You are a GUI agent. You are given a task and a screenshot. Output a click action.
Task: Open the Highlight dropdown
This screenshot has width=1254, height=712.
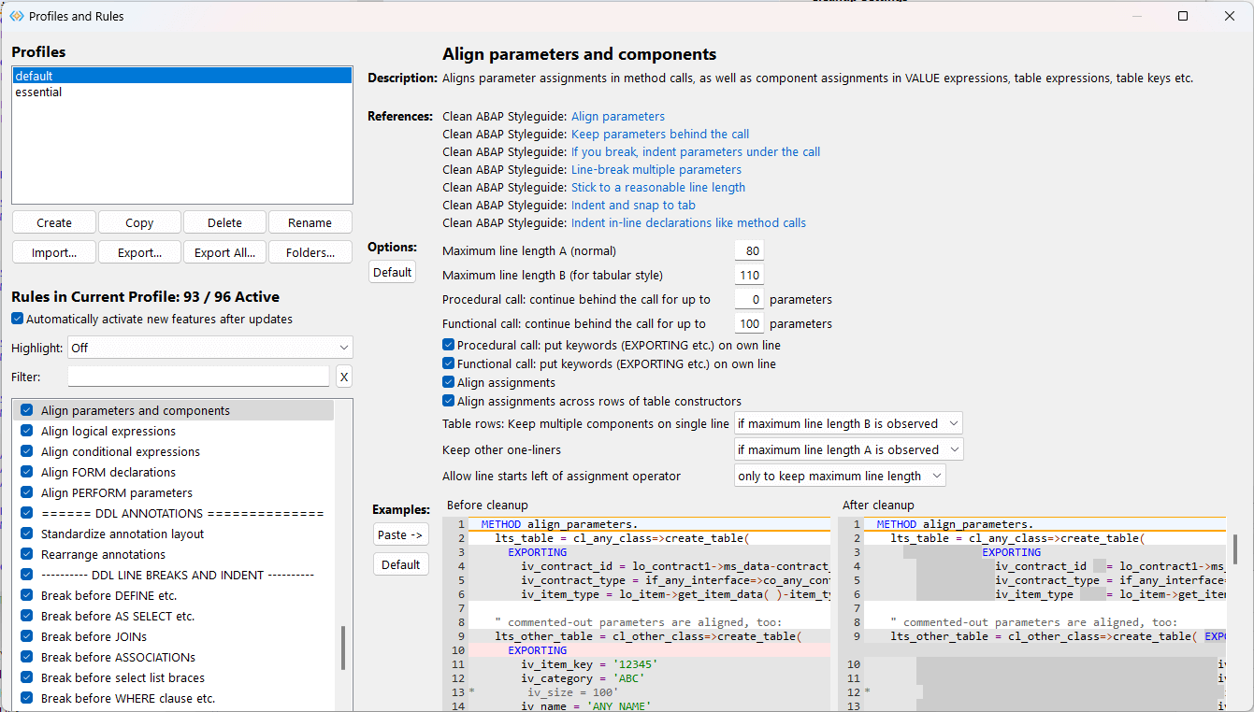(x=210, y=348)
